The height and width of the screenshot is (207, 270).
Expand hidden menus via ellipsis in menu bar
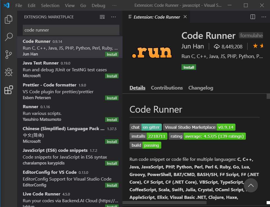coord(114,6)
